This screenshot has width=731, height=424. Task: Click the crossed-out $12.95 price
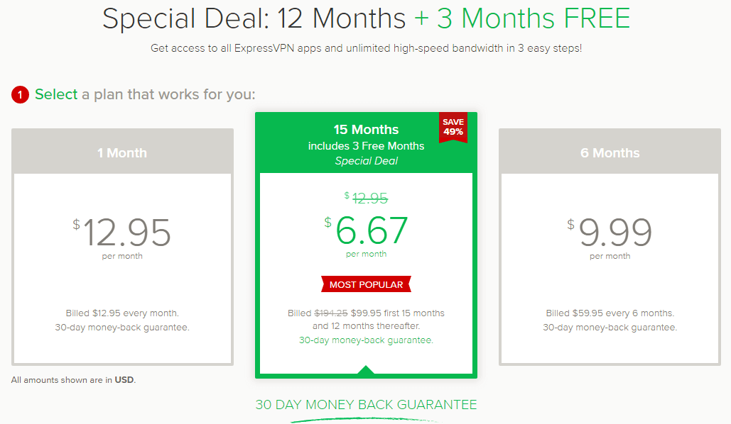[367, 199]
